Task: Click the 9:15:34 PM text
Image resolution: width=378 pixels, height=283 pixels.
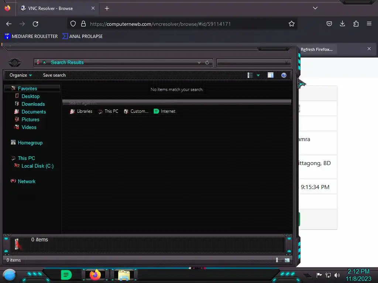Action: (x=315, y=187)
